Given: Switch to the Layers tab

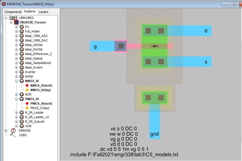Looking at the screenshot, I should [x=43, y=12].
